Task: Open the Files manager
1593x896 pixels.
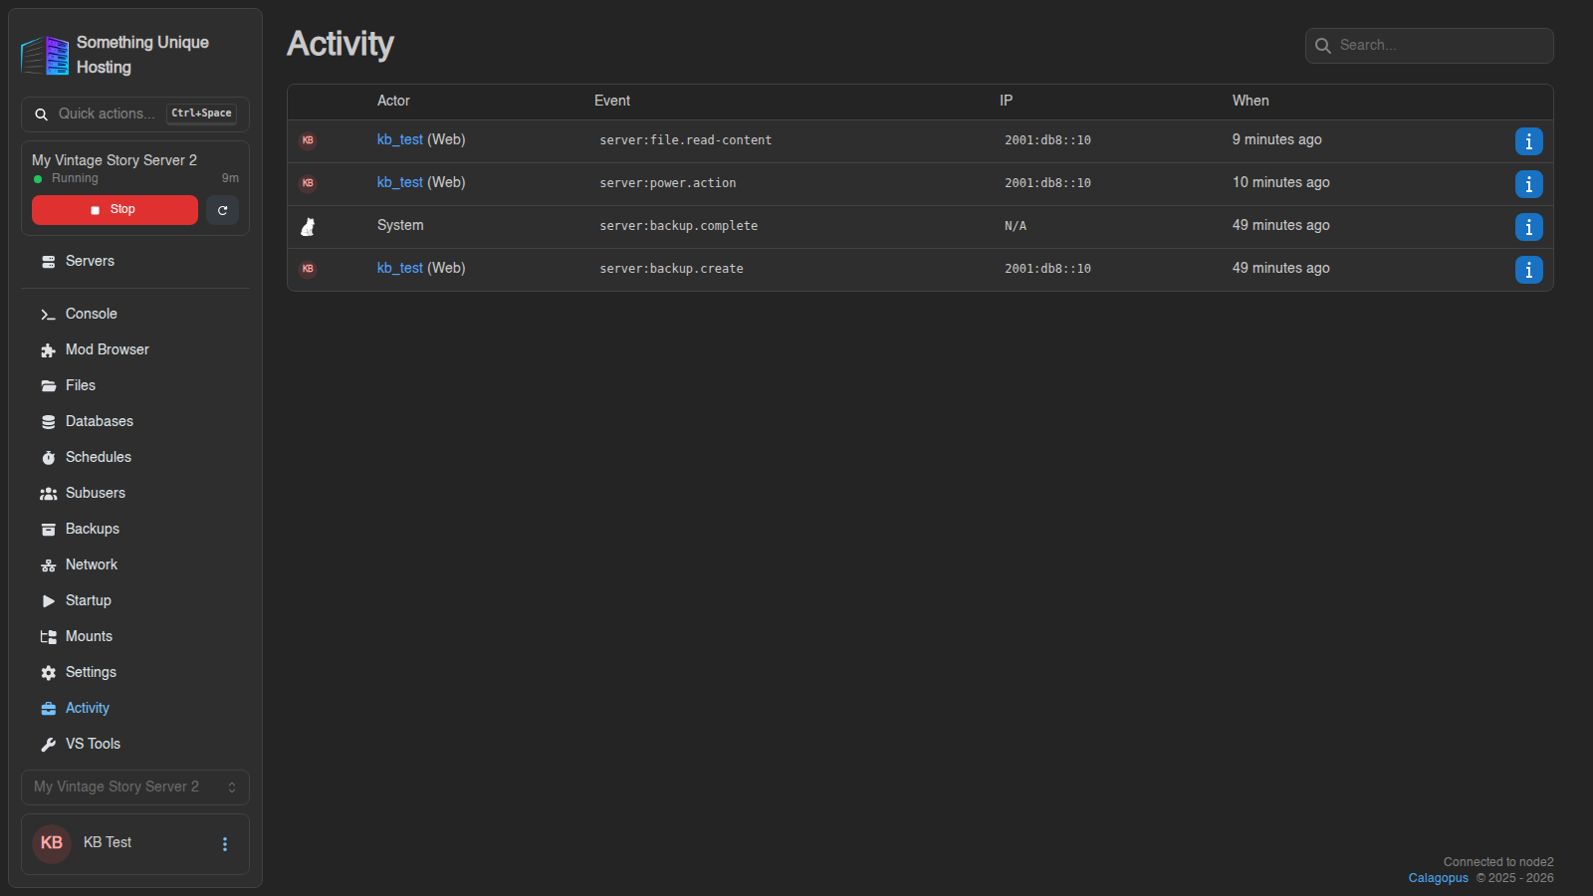Action: click(x=135, y=386)
